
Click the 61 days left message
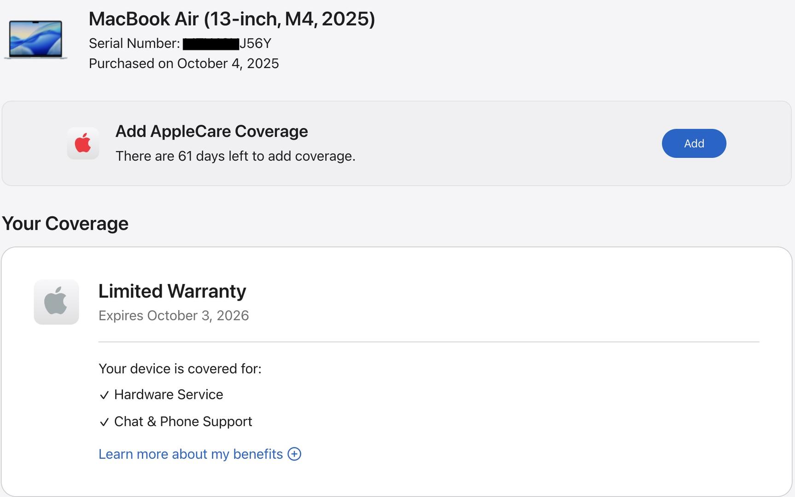point(235,156)
